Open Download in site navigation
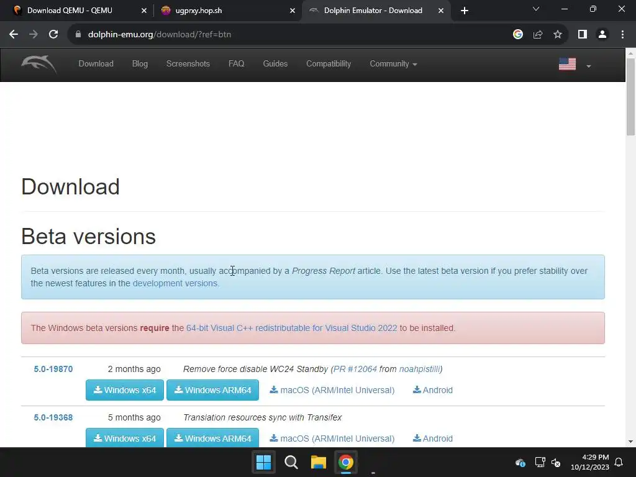The height and width of the screenshot is (477, 636). click(96, 64)
